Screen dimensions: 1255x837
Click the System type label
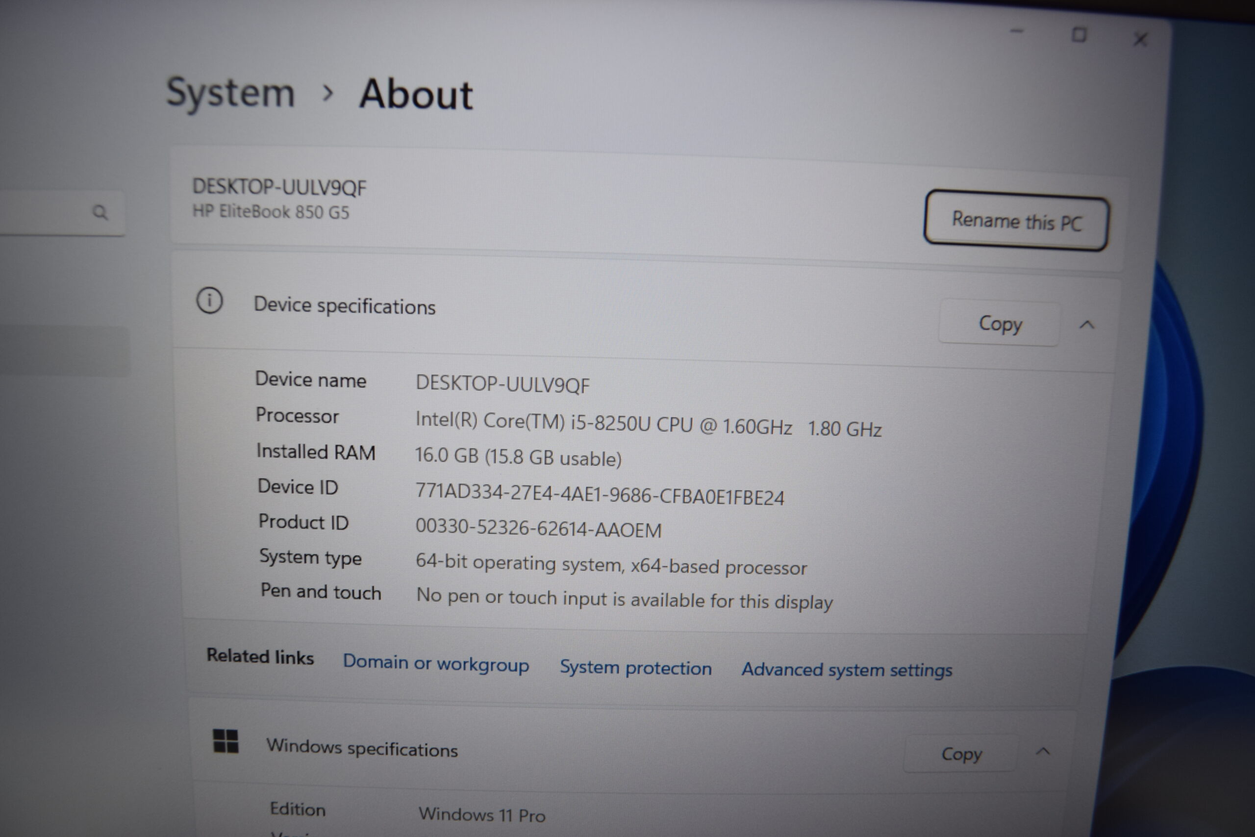[x=310, y=558]
